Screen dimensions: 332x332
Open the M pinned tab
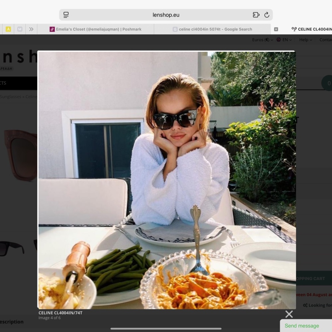[20, 29]
